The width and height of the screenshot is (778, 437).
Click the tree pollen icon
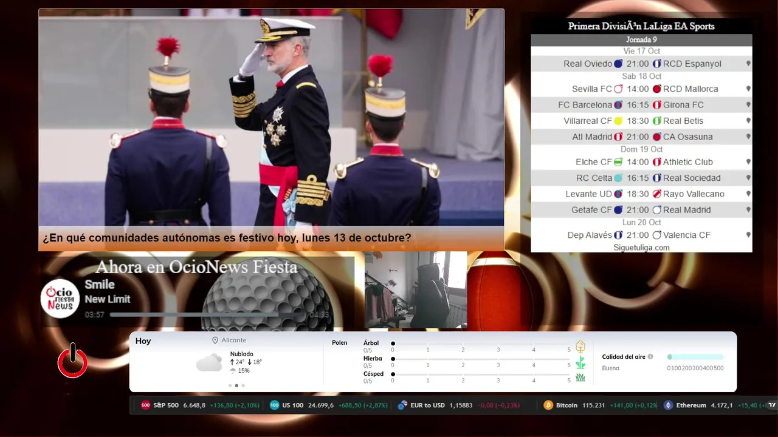pos(580,347)
